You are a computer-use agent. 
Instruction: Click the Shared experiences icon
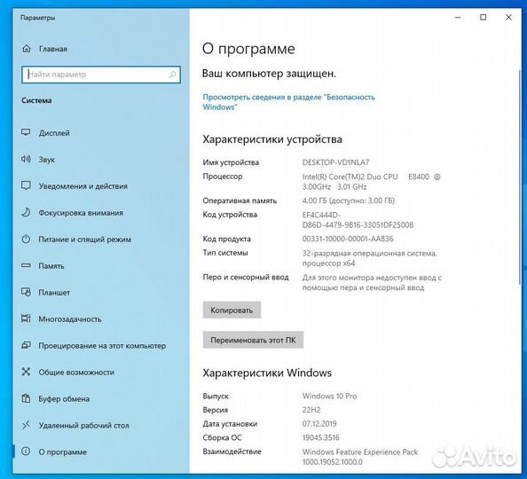click(x=26, y=372)
